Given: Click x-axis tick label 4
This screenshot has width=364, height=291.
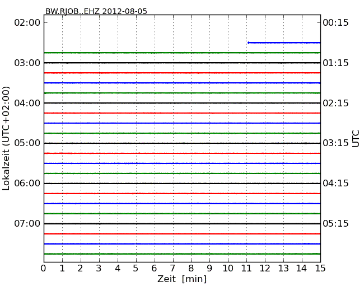Looking at the screenshot, I should [118, 269].
